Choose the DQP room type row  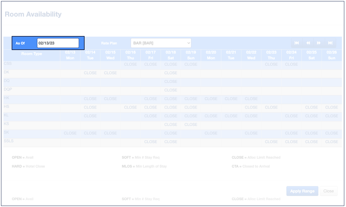click(8, 89)
